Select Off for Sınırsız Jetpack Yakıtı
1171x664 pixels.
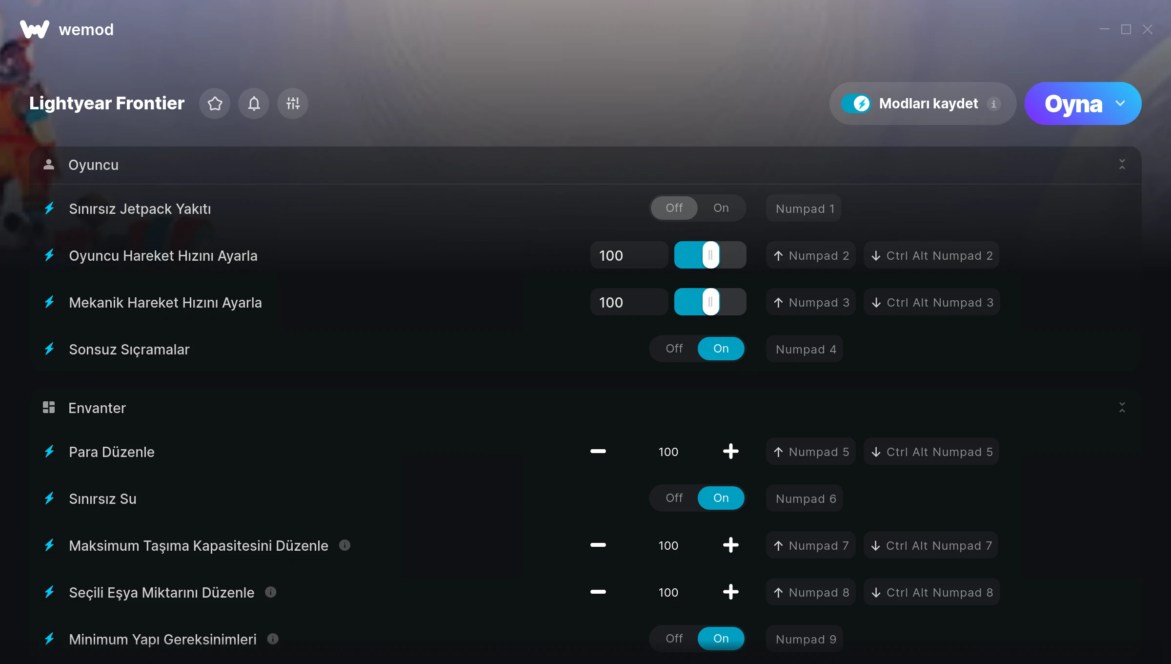point(674,208)
